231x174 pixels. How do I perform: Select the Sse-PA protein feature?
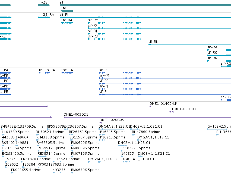pos(67,73)
